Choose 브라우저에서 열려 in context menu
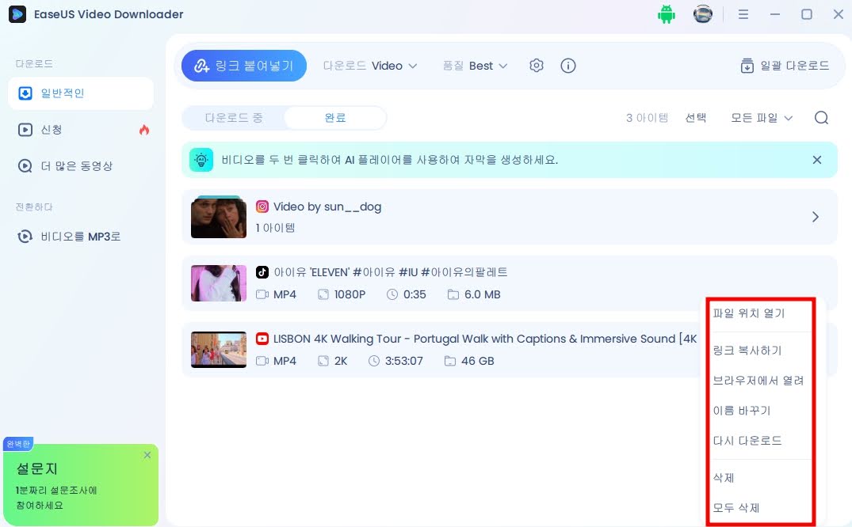852x527 pixels. pyautogui.click(x=758, y=381)
